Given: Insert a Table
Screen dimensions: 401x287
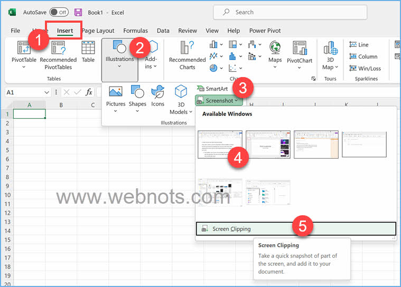Looking at the screenshot, I should coord(88,52).
